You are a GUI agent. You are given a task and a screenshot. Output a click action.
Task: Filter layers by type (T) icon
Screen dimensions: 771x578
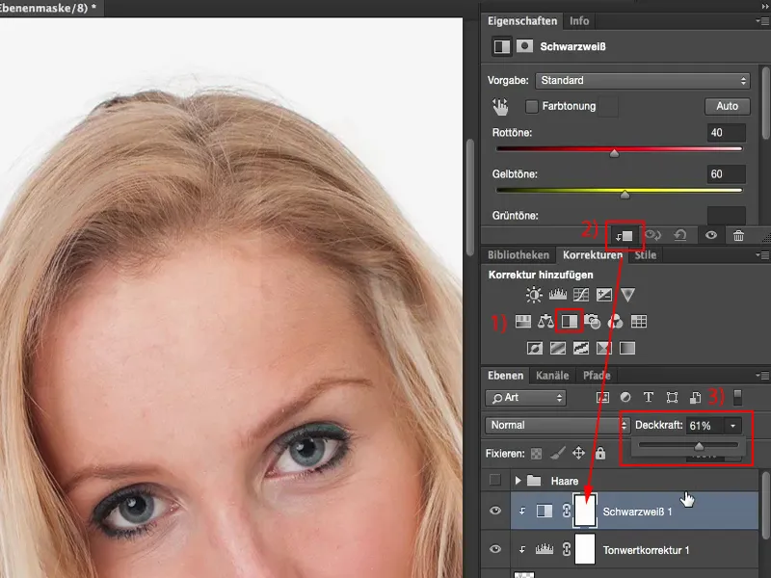pyautogui.click(x=649, y=397)
